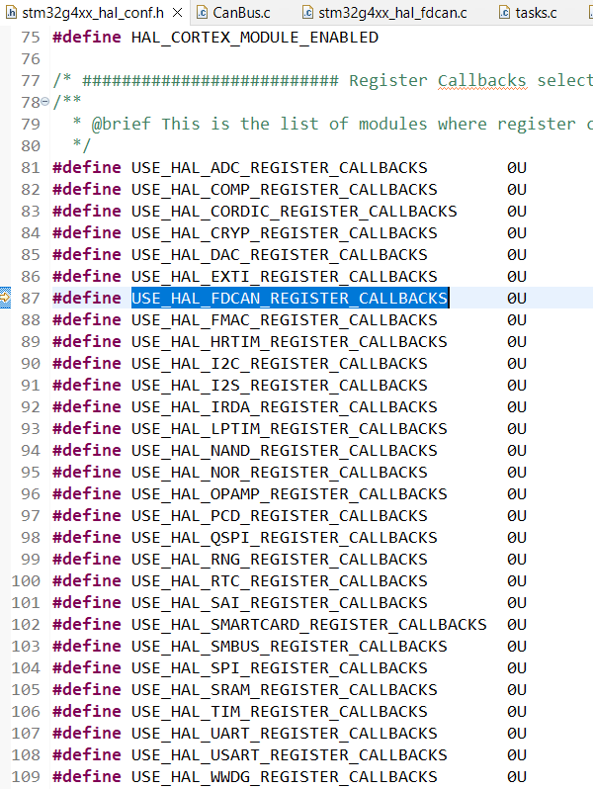Image resolution: width=593 pixels, height=789 pixels.
Task: Click USE_HAL_OPAMP_REGISTER_CALLBACKS macro name
Action: 290,494
